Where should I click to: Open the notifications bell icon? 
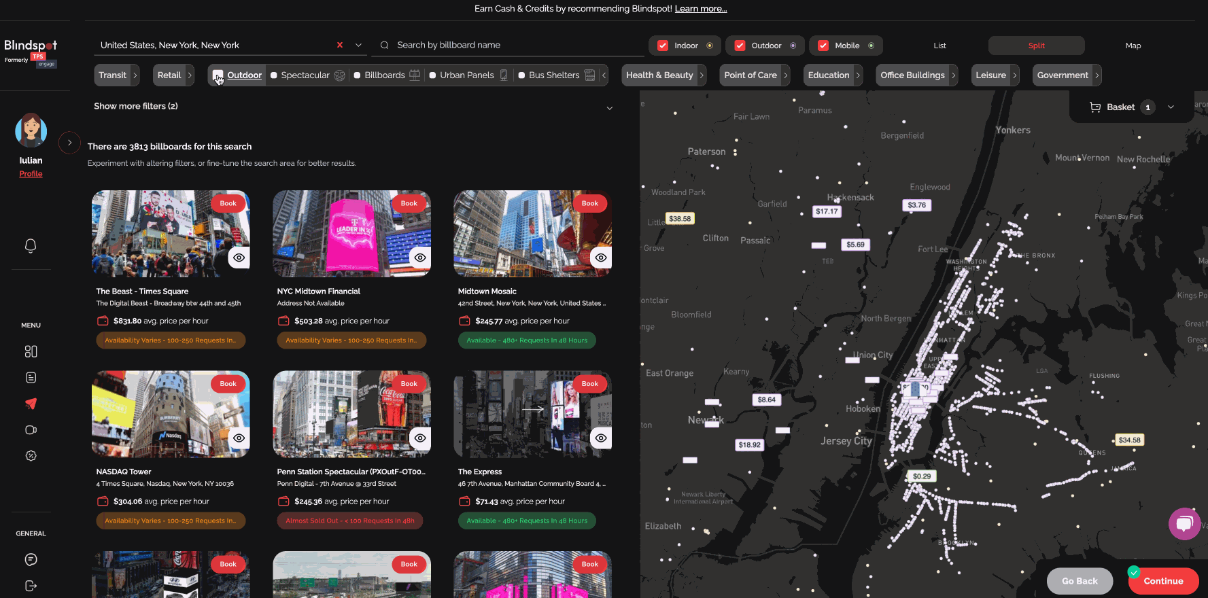click(31, 245)
